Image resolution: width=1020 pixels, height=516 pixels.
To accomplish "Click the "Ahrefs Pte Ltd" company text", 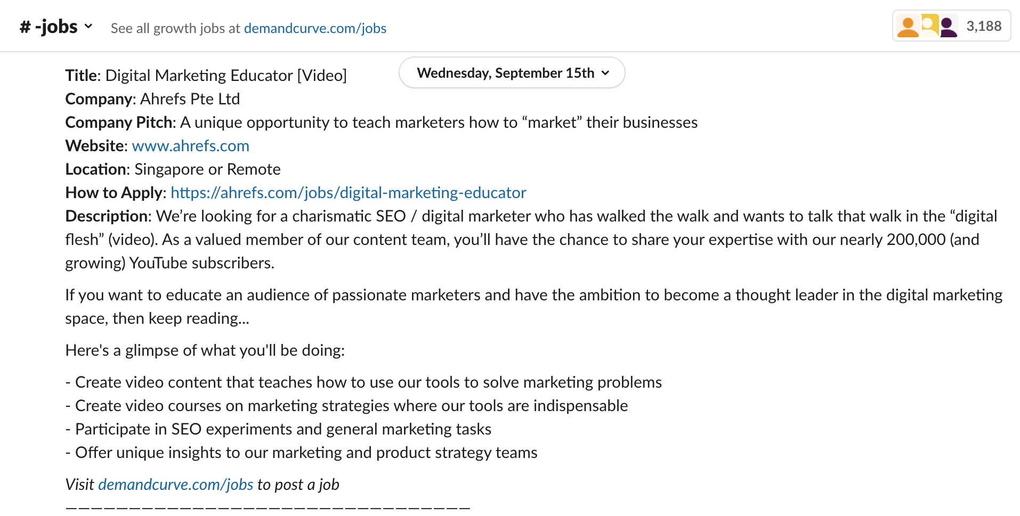I will pyautogui.click(x=190, y=99).
